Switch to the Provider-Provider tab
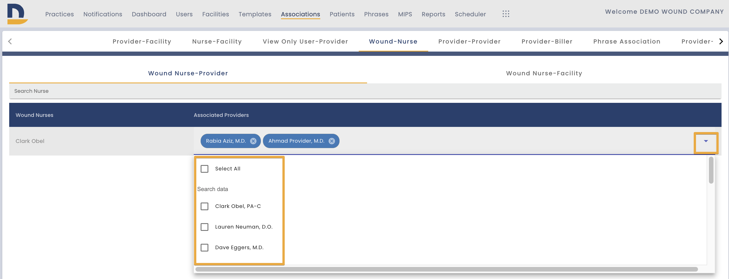Screen dimensions: 729x279 [x=470, y=42]
